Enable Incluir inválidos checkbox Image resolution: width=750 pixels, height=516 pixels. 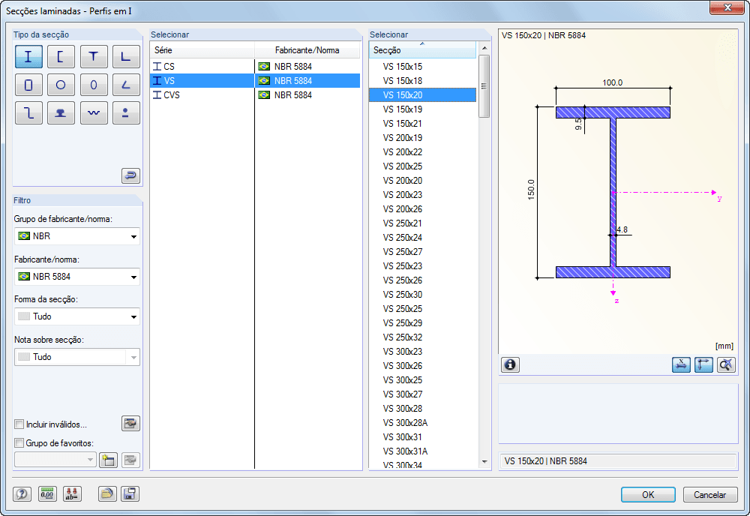[19, 424]
